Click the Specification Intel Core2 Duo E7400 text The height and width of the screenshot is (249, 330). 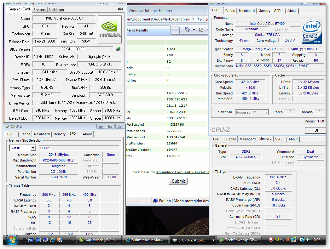pos(279,49)
